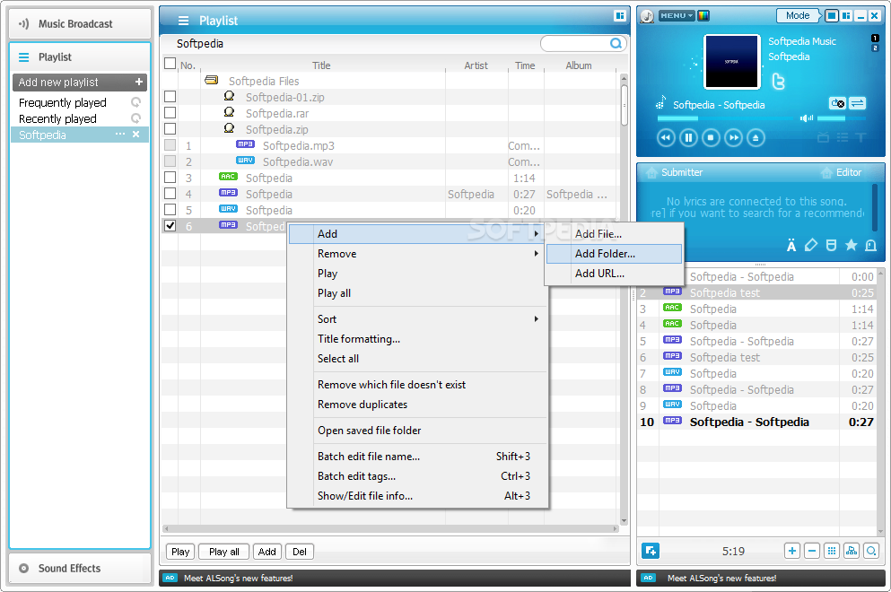Switch to split-panel mode icon
The width and height of the screenshot is (891, 592).
coord(847,16)
